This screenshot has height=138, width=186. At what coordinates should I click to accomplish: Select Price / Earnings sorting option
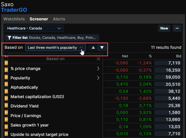click(x=26, y=116)
